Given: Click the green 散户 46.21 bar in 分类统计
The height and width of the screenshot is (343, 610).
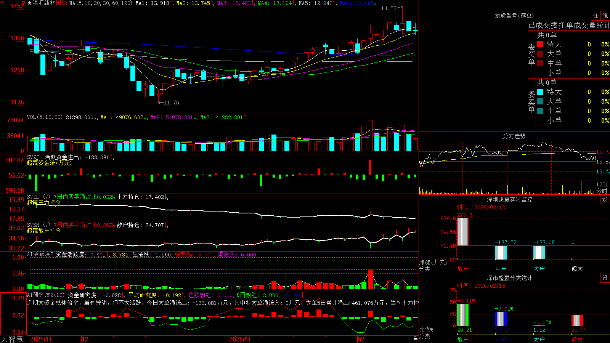Looking at the screenshot, I should pyautogui.click(x=462, y=315).
